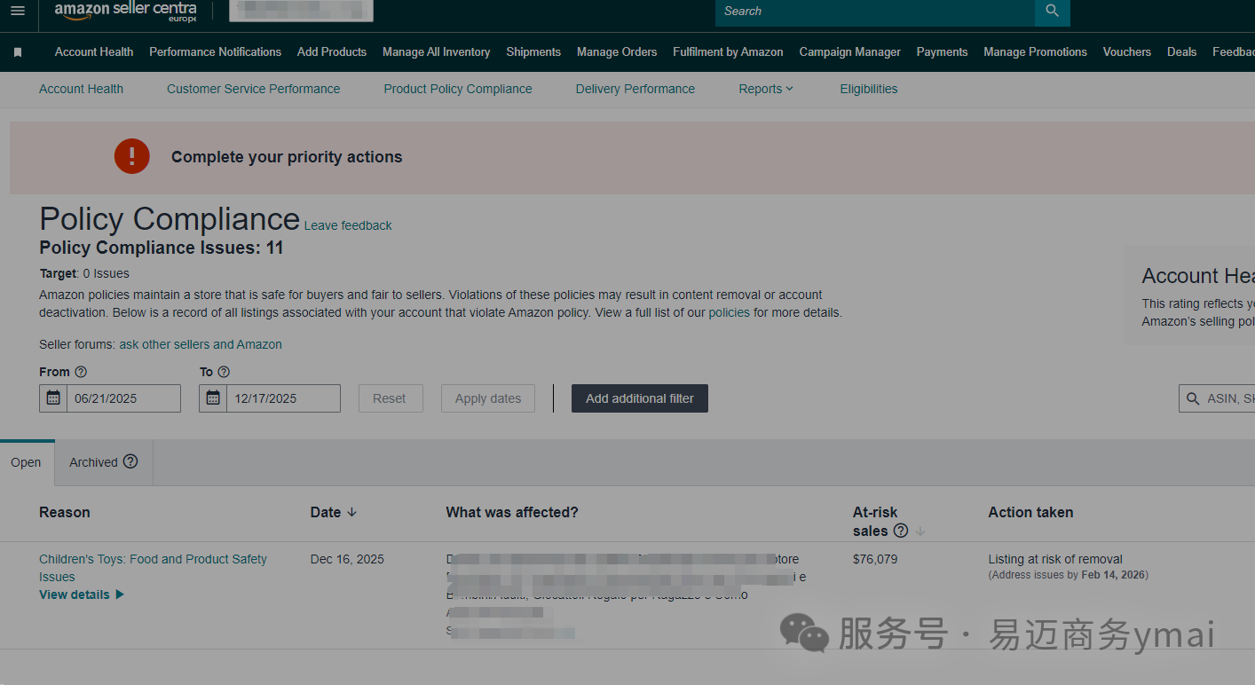Screen dimensions: 1255x685
Task: Go to Manage Orders
Action: coord(617,52)
